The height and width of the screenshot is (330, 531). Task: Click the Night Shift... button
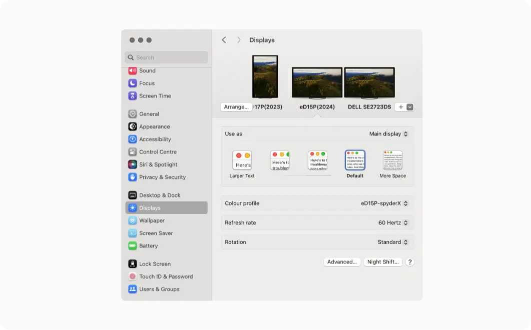383,262
